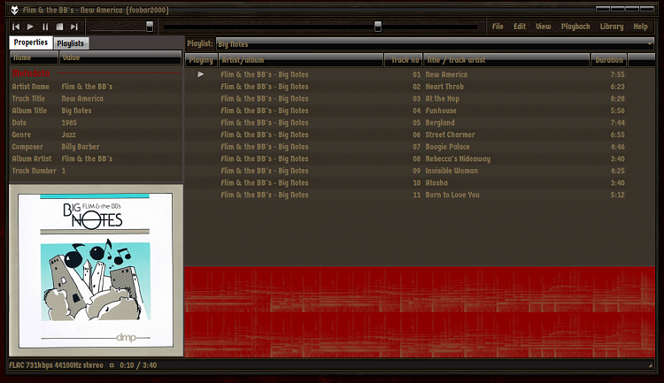Click the duration 7:55 of New America

pyautogui.click(x=617, y=74)
